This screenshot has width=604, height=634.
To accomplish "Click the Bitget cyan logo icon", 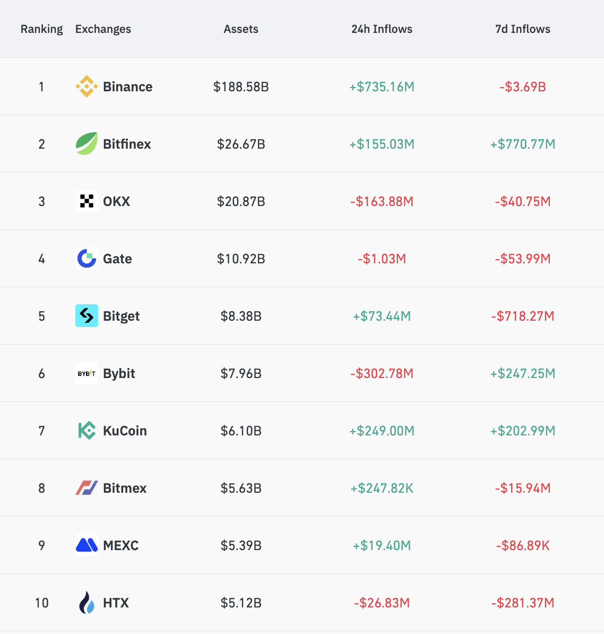I will (x=87, y=316).
